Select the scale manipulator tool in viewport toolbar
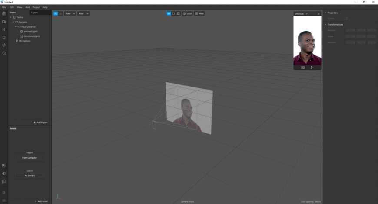378x204 pixels. pyautogui.click(x=179, y=14)
